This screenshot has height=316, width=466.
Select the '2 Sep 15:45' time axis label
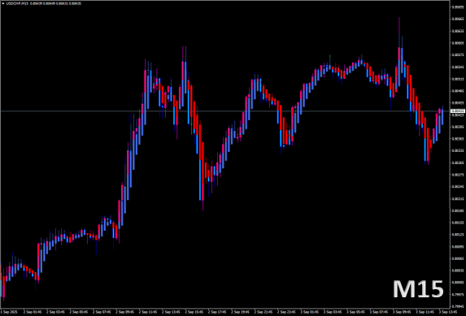tap(194, 312)
